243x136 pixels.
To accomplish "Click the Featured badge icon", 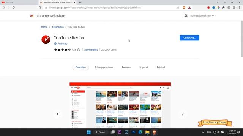I will point(55,44).
